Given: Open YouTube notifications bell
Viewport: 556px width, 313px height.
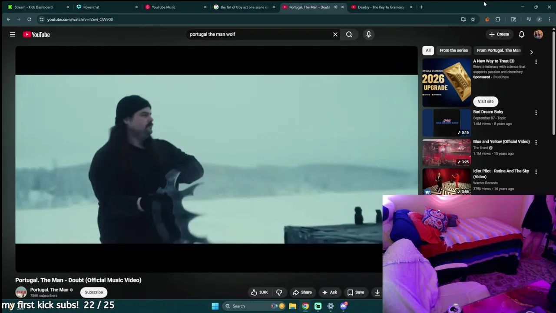Looking at the screenshot, I should tap(522, 34).
